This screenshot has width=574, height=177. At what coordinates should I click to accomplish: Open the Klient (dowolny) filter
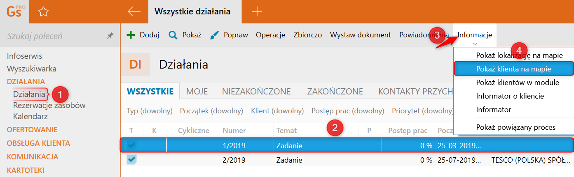click(277, 111)
